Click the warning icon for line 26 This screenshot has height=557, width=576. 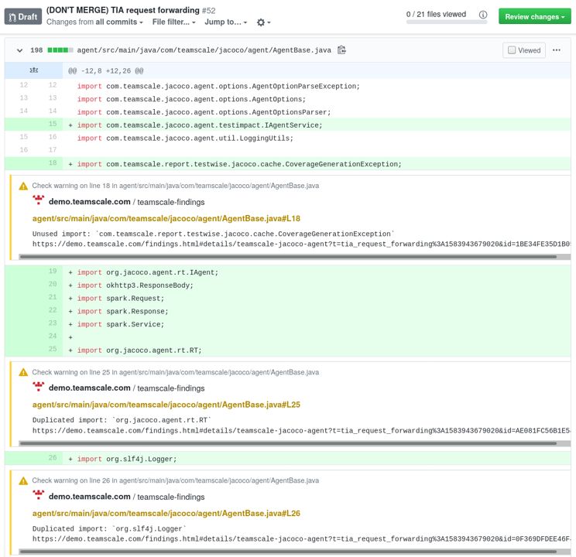[23, 480]
